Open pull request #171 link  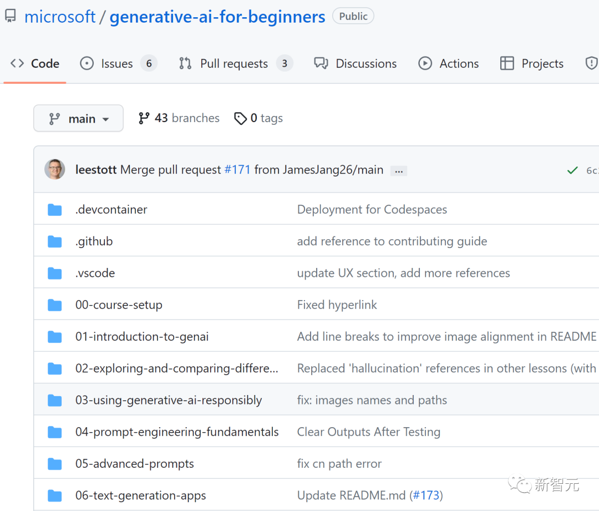(x=237, y=170)
